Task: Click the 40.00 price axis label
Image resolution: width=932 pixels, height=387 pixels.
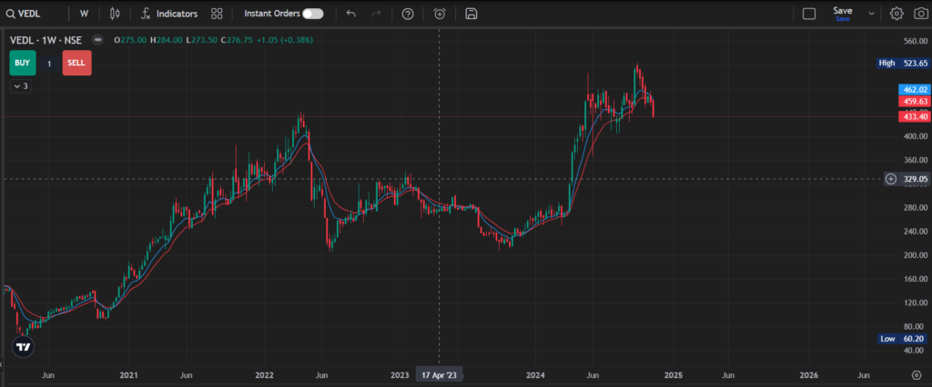Action: 916,350
